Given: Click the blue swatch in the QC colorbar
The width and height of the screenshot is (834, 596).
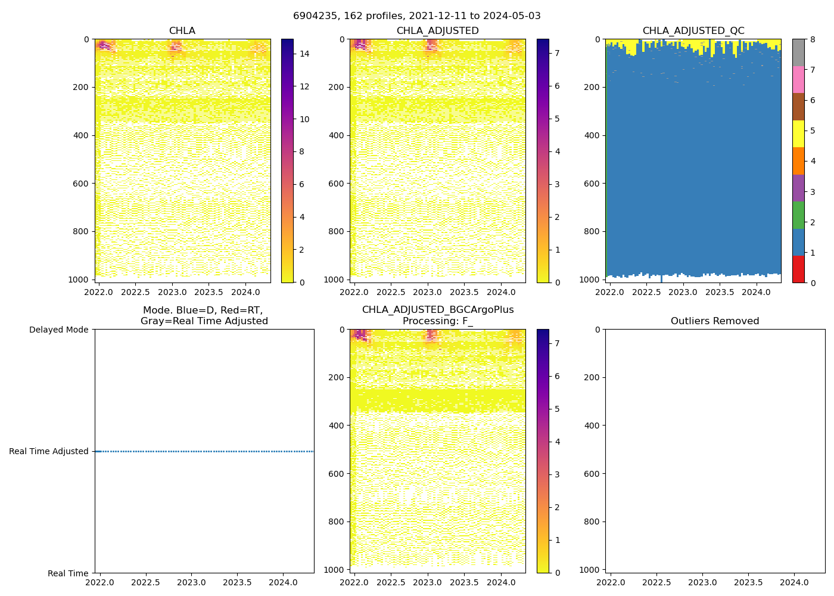Looking at the screenshot, I should point(798,242).
